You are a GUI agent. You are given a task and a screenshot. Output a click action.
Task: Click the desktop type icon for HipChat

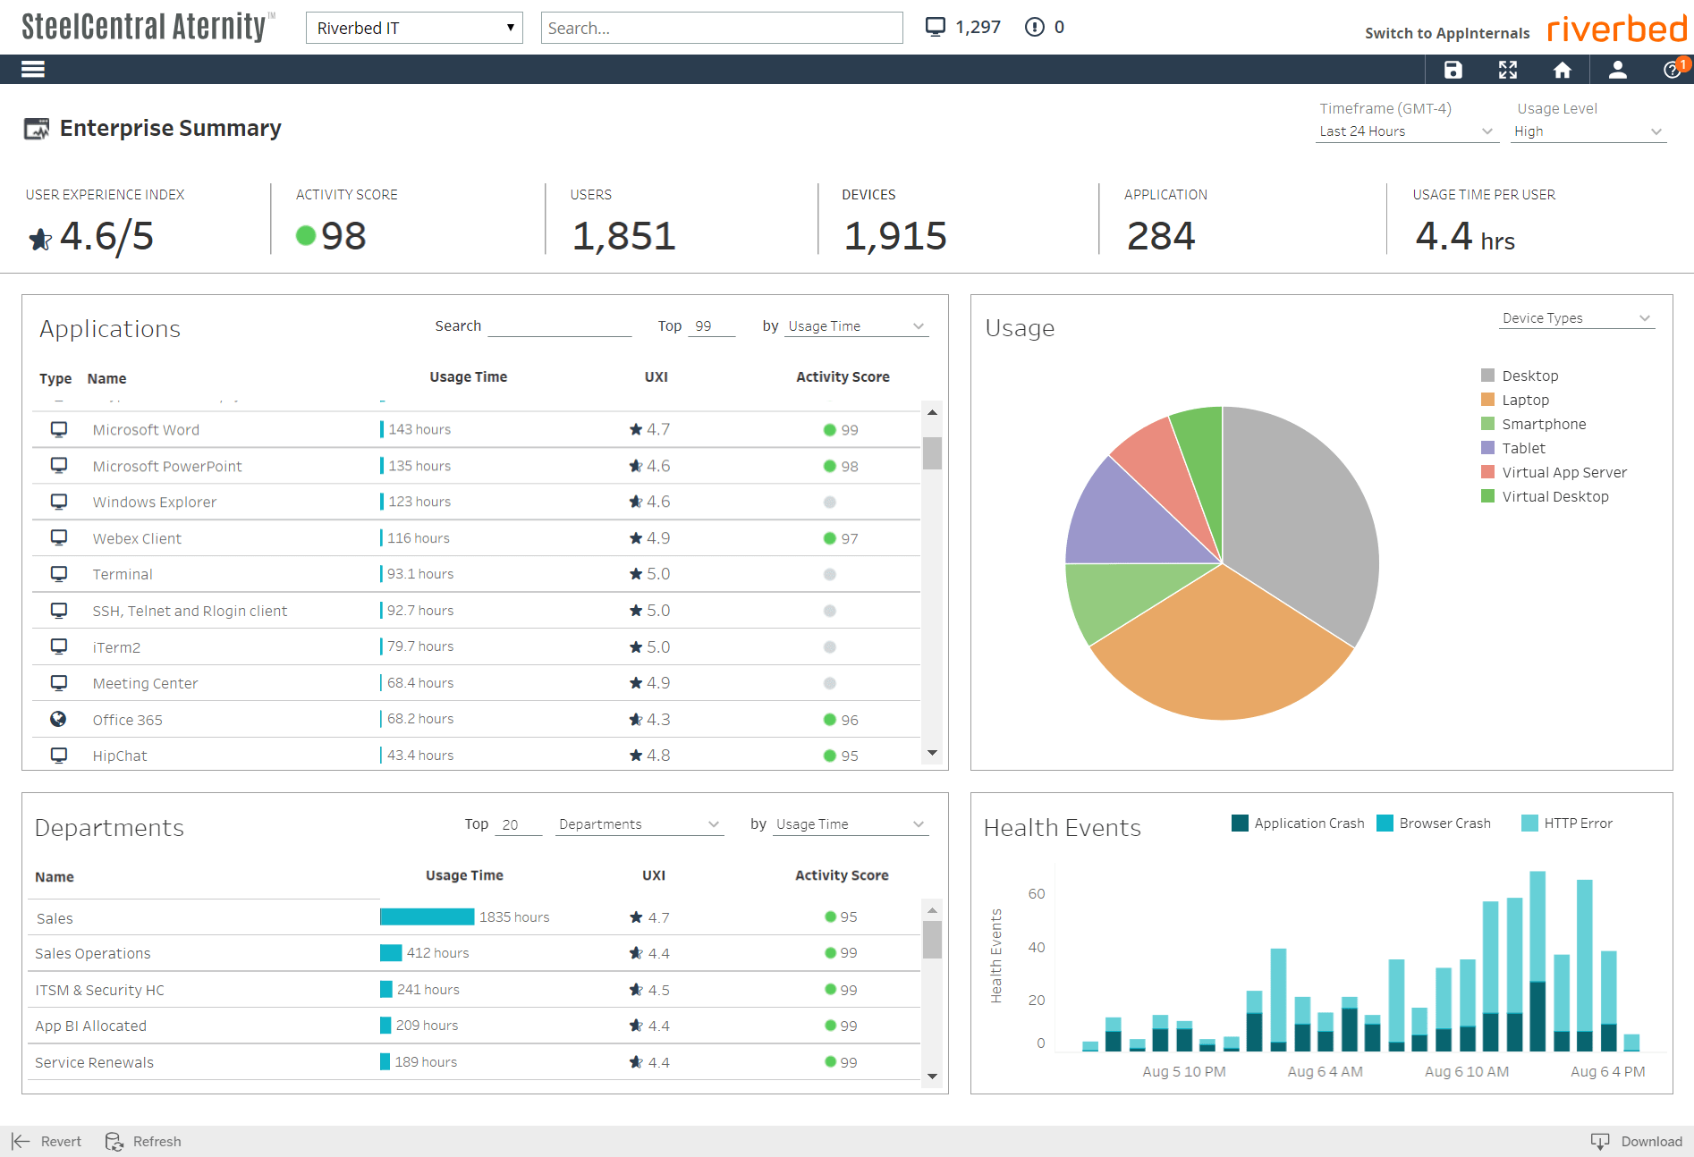click(x=59, y=755)
